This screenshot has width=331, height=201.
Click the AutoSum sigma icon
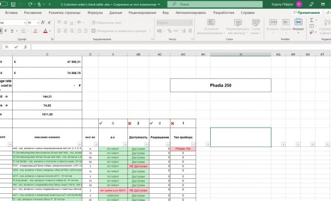(x=312, y=20)
